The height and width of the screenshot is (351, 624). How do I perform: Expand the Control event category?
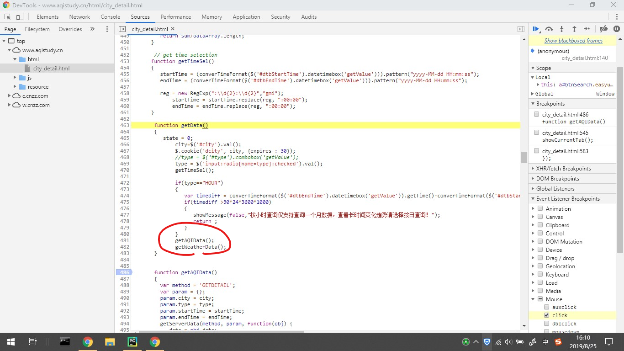(x=533, y=234)
